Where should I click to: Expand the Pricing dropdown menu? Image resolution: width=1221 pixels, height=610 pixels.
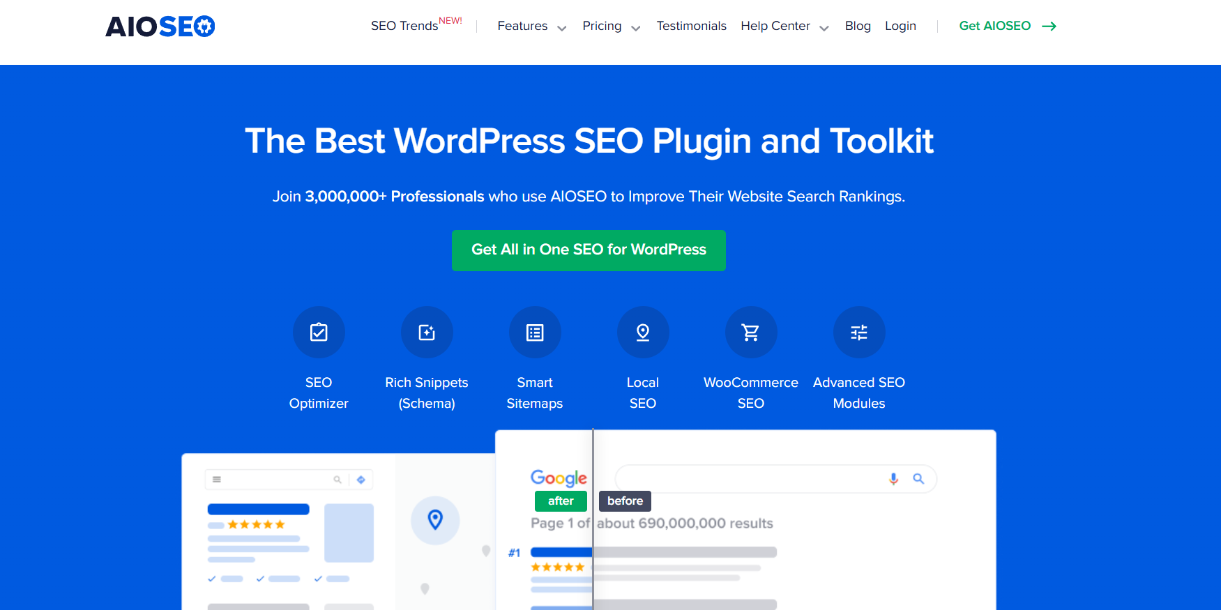point(611,26)
